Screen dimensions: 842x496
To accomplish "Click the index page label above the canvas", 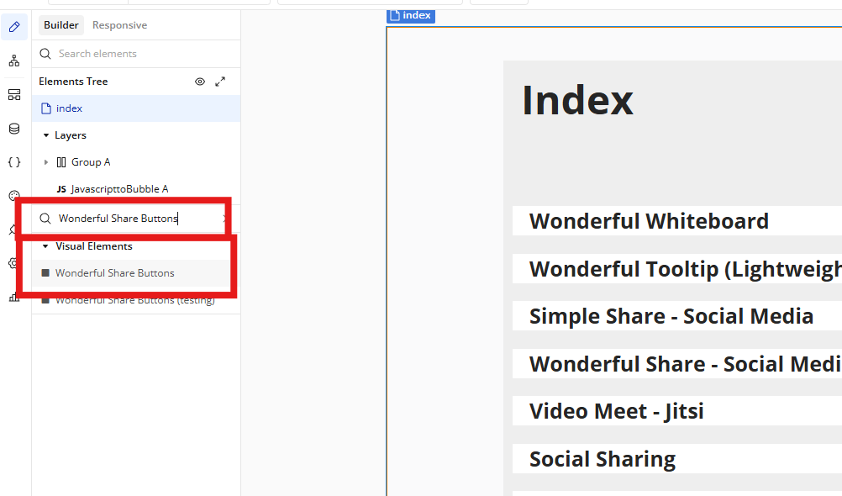I will [x=411, y=16].
